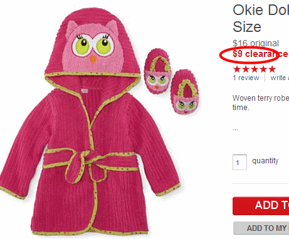The width and height of the screenshot is (289, 239).
Task: Click the "$9 clearance" price text
Action: coord(260,54)
